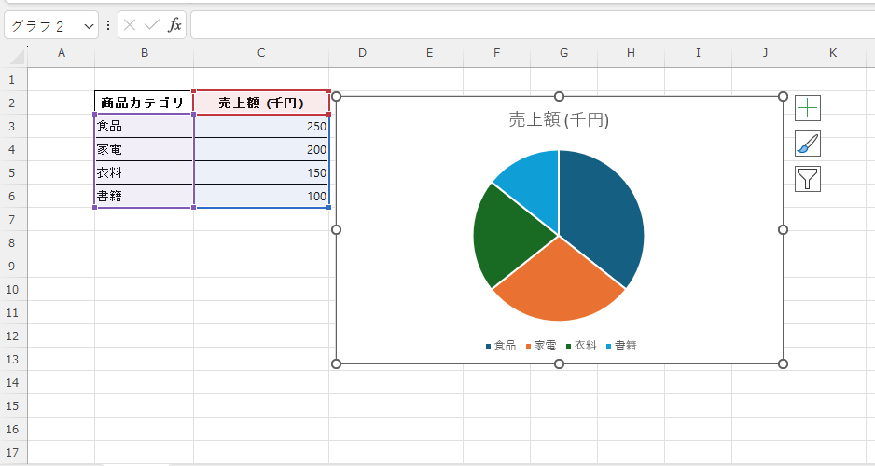Viewport: 875px width, 466px height.
Task: Click the cell with value 150
Action: click(x=261, y=172)
